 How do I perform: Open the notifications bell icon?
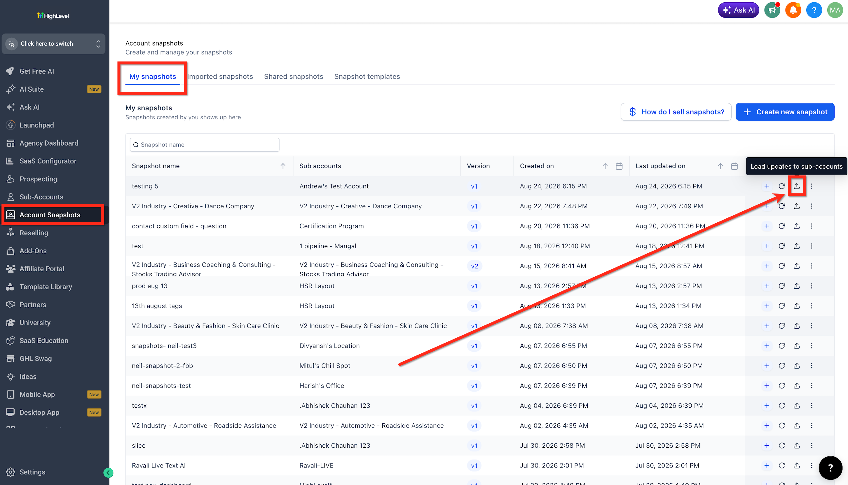click(x=793, y=10)
